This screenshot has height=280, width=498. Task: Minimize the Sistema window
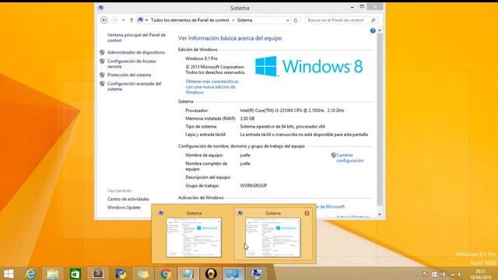pos(352,7)
